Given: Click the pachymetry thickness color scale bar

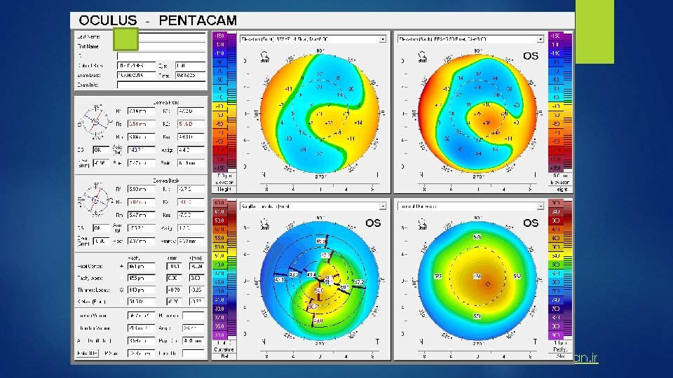Looking at the screenshot, I should click(559, 269).
